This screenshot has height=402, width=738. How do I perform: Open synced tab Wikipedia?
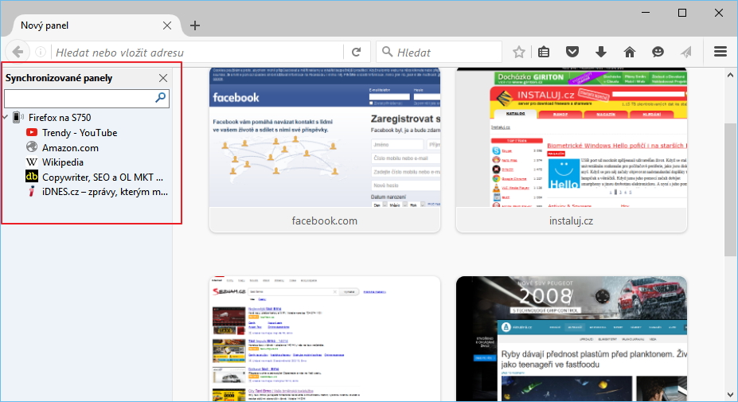pos(63,162)
